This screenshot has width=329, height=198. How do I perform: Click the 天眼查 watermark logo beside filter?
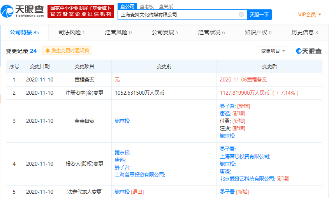coord(309,51)
